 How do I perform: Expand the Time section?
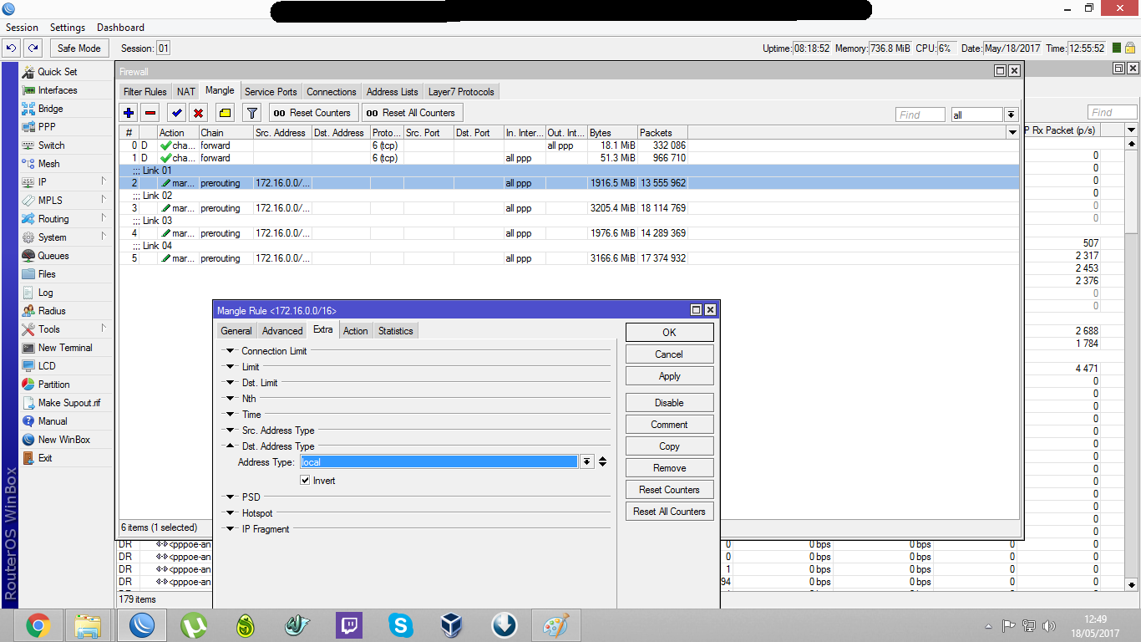(x=230, y=415)
